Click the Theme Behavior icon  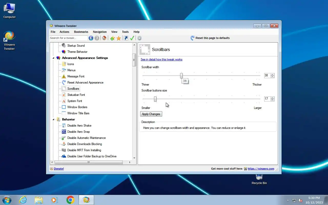[x=64, y=52]
